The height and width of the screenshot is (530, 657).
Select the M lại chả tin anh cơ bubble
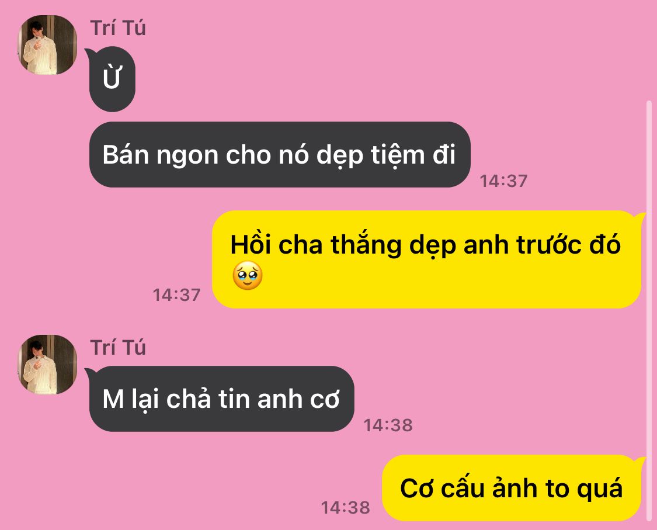(220, 399)
